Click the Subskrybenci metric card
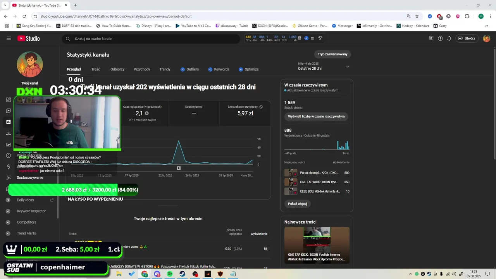This screenshot has width=496, height=279. tap(194, 114)
